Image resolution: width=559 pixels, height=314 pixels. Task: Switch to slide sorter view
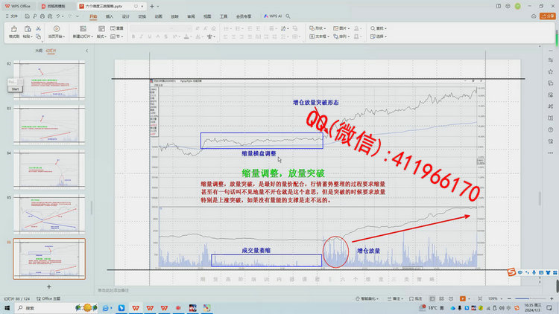(x=441, y=298)
